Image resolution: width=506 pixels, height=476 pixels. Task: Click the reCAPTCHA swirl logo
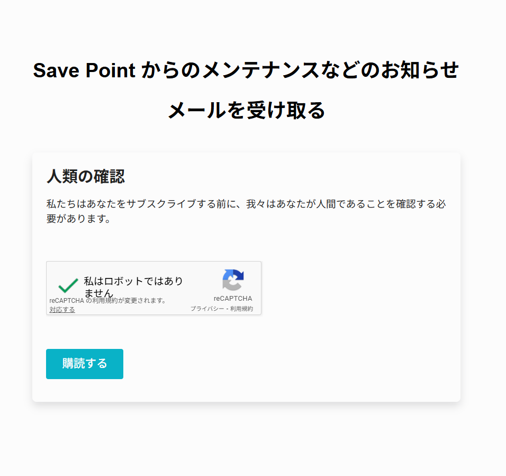point(233,280)
